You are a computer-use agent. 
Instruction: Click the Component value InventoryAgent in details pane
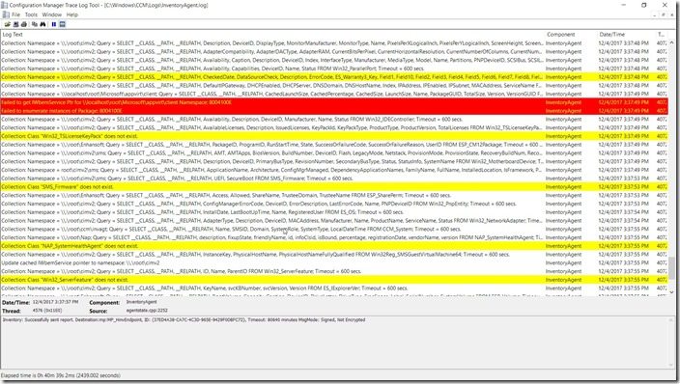tap(141, 302)
